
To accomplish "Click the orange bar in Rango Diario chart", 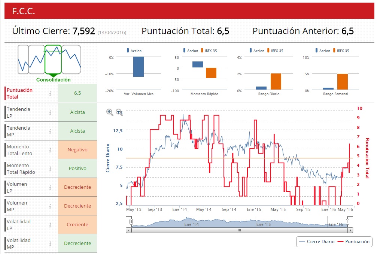I will 276,82.
